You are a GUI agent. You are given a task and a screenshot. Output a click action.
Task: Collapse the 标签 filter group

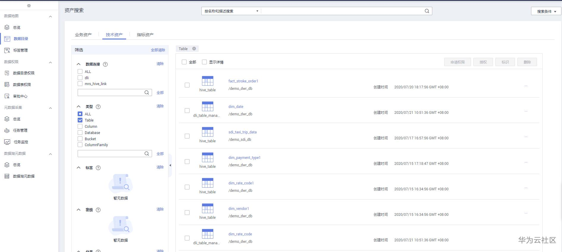79,168
